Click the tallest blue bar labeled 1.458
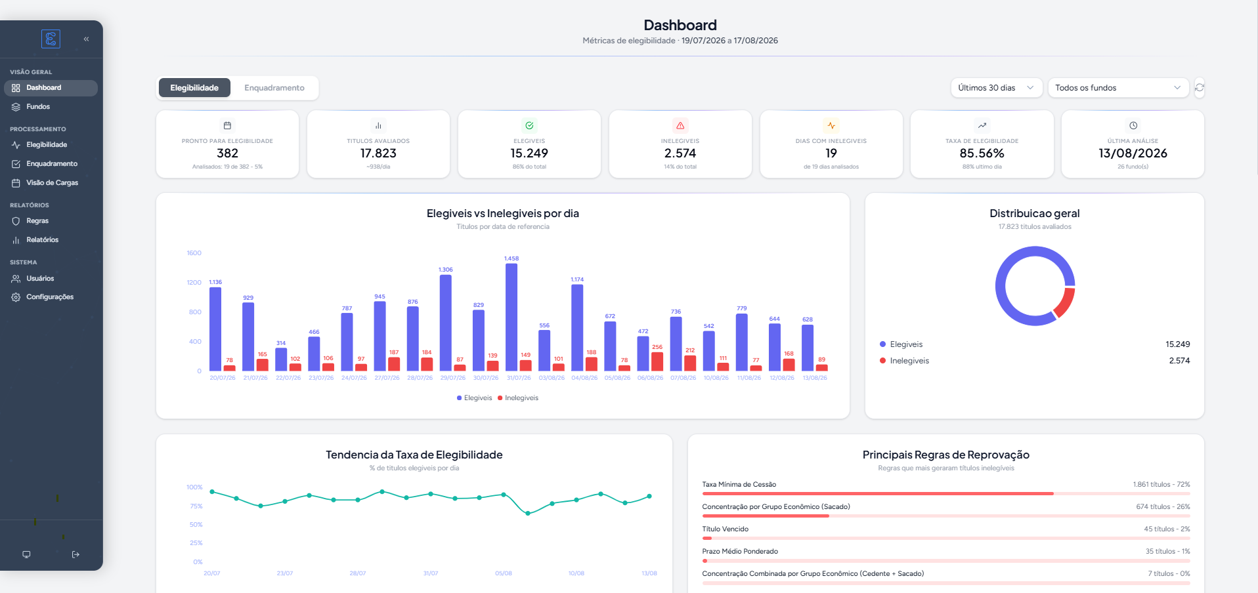This screenshot has width=1258, height=593. pos(511,317)
